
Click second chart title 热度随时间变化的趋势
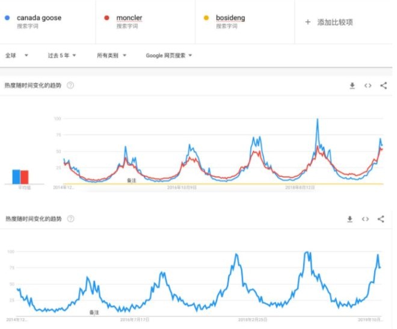pyautogui.click(x=34, y=219)
